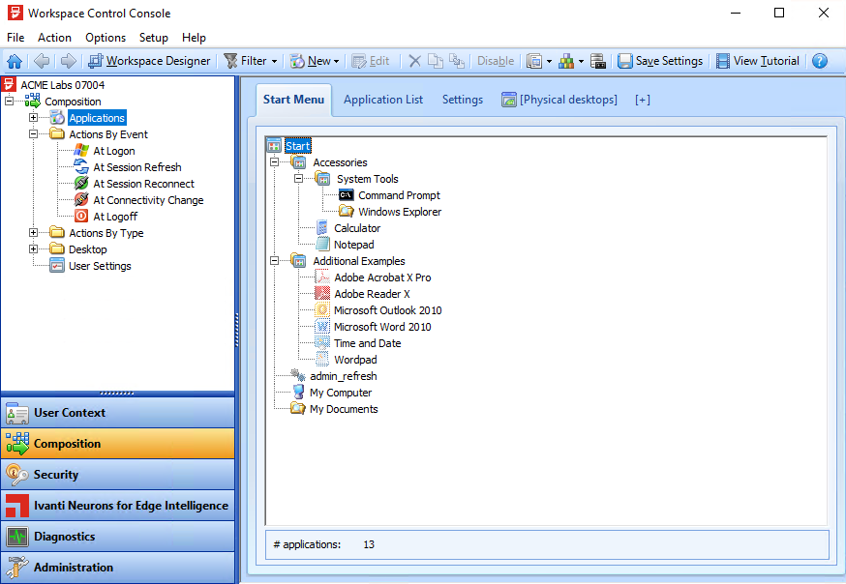Click the blue Help question icon
This screenshot has height=584, width=846.
[820, 61]
